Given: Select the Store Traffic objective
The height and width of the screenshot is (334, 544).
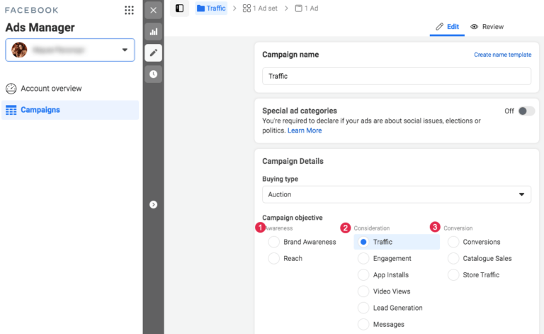Looking at the screenshot, I should [453, 275].
